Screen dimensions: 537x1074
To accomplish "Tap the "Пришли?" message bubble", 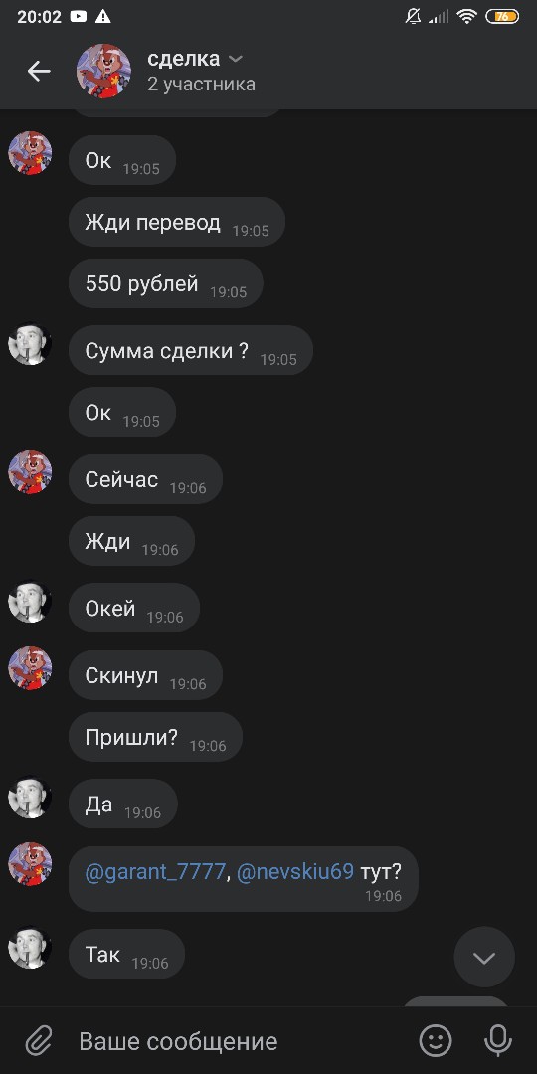I will (x=155, y=737).
